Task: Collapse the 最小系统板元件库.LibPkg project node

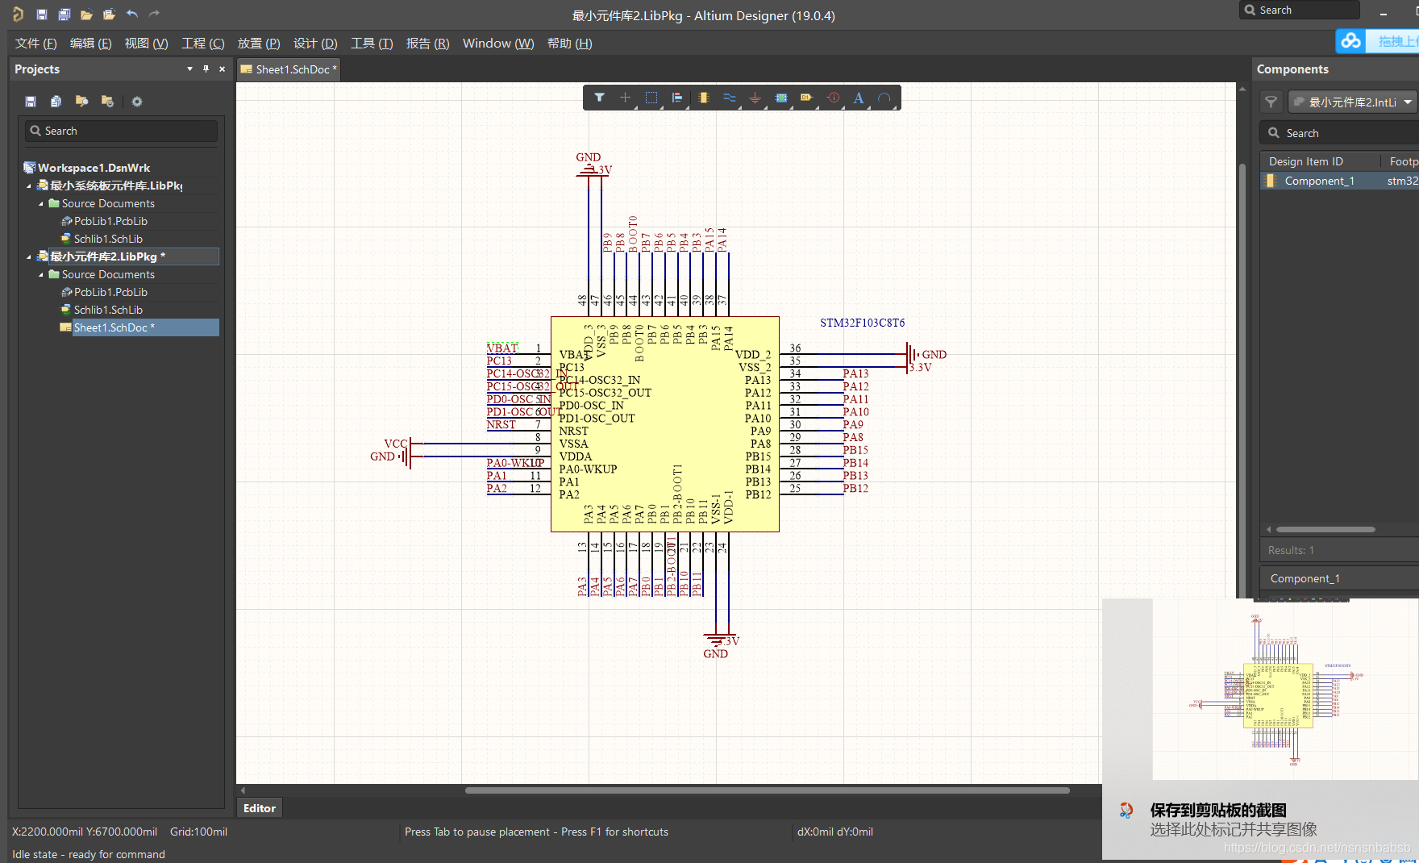Action: (29, 186)
